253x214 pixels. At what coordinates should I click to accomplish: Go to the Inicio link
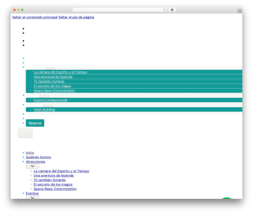click(x=30, y=153)
